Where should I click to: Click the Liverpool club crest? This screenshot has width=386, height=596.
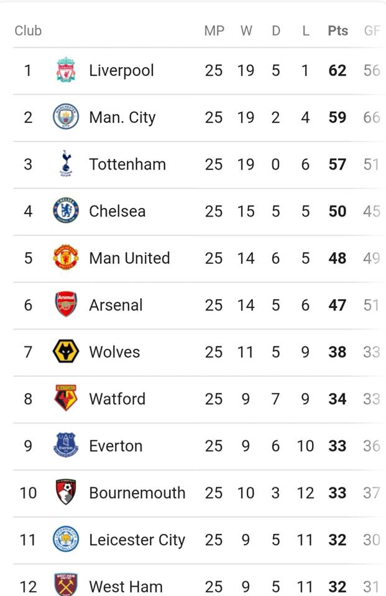(66, 70)
